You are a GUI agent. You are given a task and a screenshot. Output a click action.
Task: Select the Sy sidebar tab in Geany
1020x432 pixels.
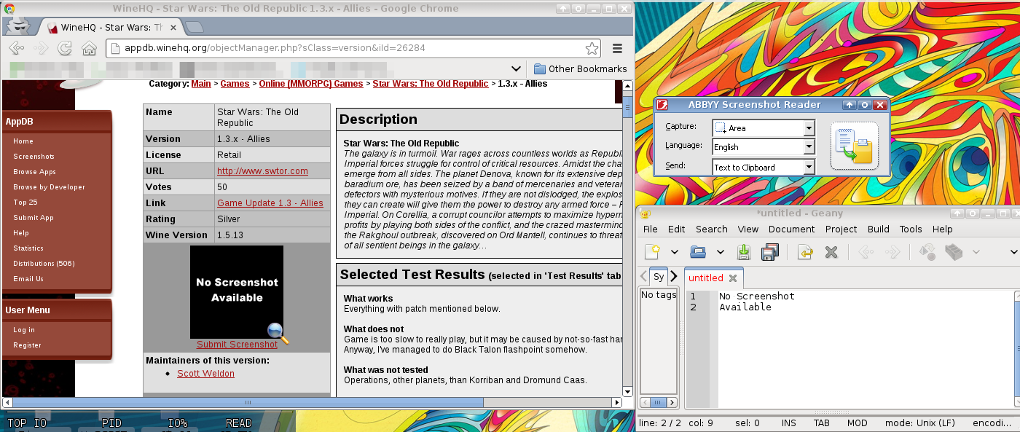659,277
